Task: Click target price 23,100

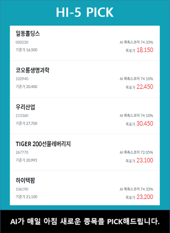Action: pos(145,160)
